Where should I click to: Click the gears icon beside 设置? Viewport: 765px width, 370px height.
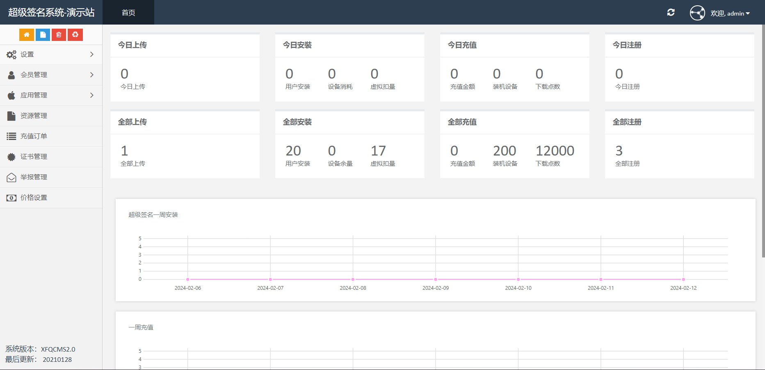11,54
